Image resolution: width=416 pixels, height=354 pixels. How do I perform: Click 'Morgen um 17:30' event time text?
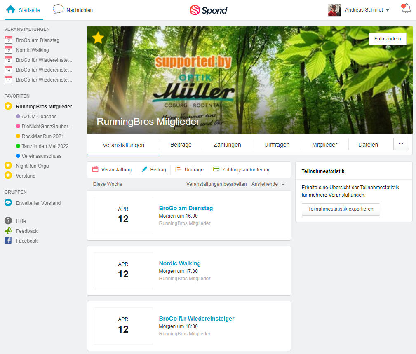(178, 271)
